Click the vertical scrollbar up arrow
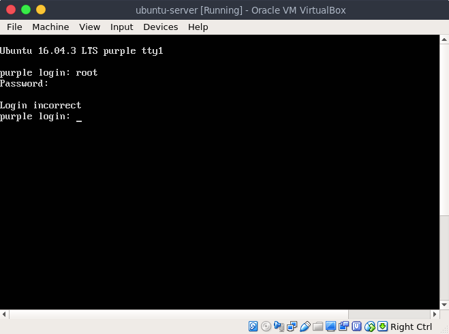Screen dimensions: 449x334 pyautogui.click(x=444, y=40)
